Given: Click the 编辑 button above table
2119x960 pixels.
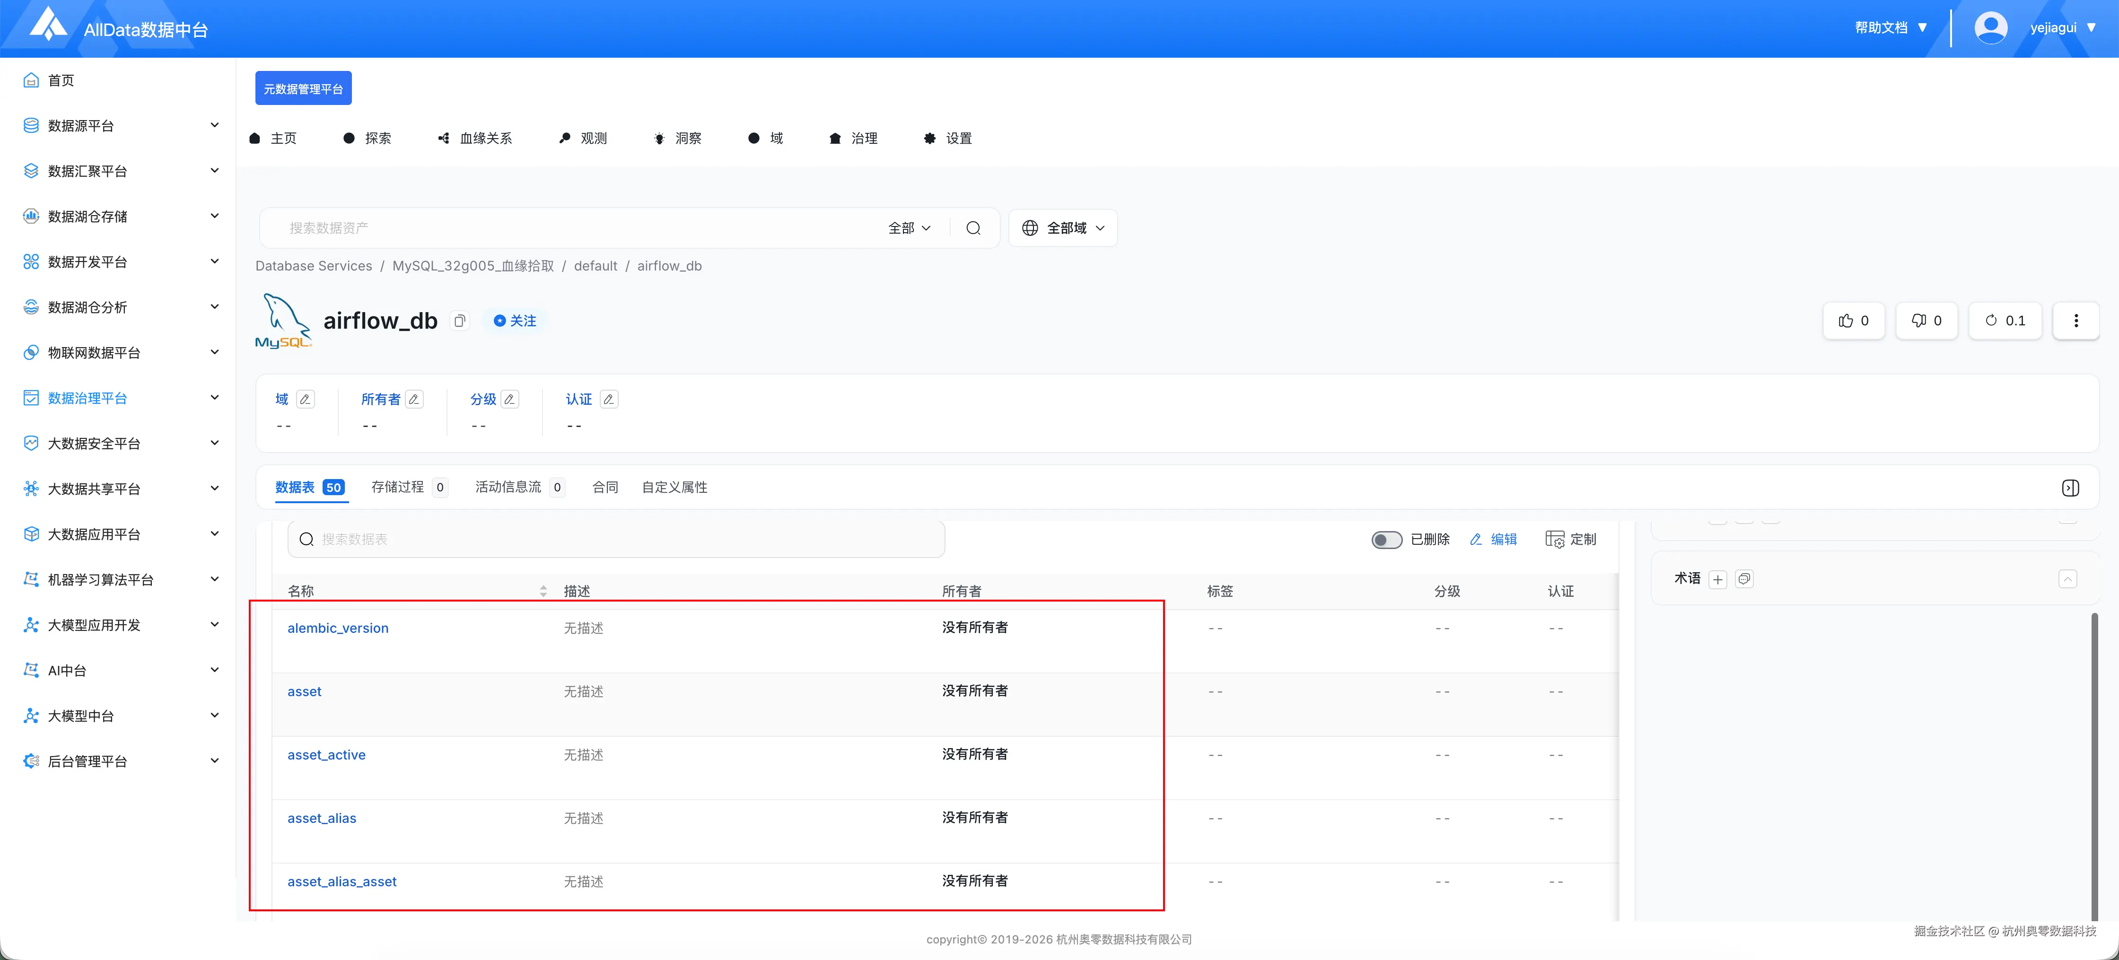Looking at the screenshot, I should point(1493,540).
